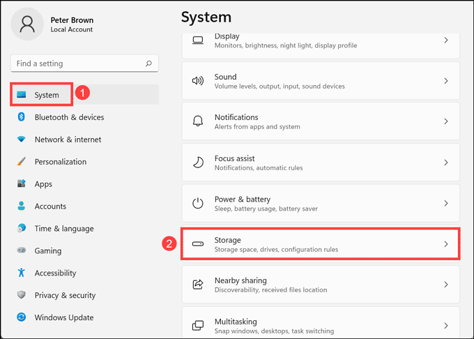Click the Peter Brown account name
The image size is (474, 339).
72,20
